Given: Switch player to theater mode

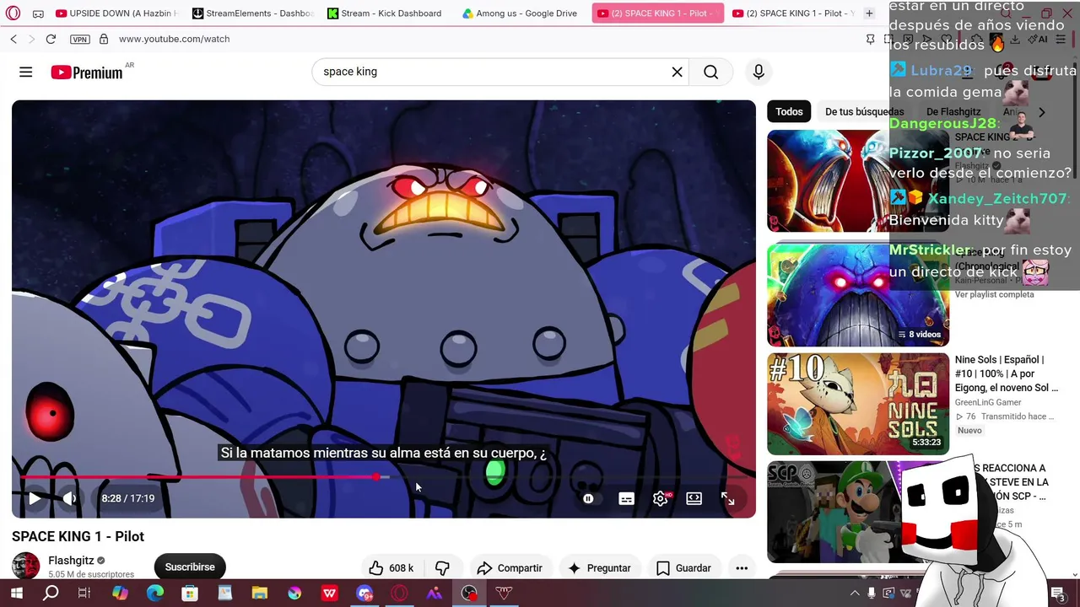Looking at the screenshot, I should (694, 498).
